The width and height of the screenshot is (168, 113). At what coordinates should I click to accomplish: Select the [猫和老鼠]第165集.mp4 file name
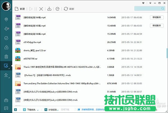coord(34,26)
